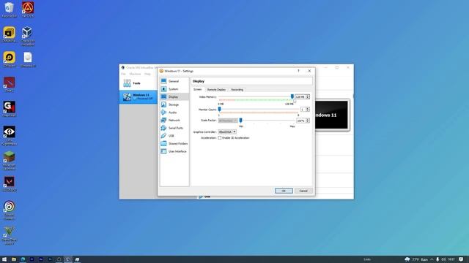Viewport: 469px width, 263px height.
Task: Switch to the Remote Display tab
Action: pyautogui.click(x=216, y=89)
